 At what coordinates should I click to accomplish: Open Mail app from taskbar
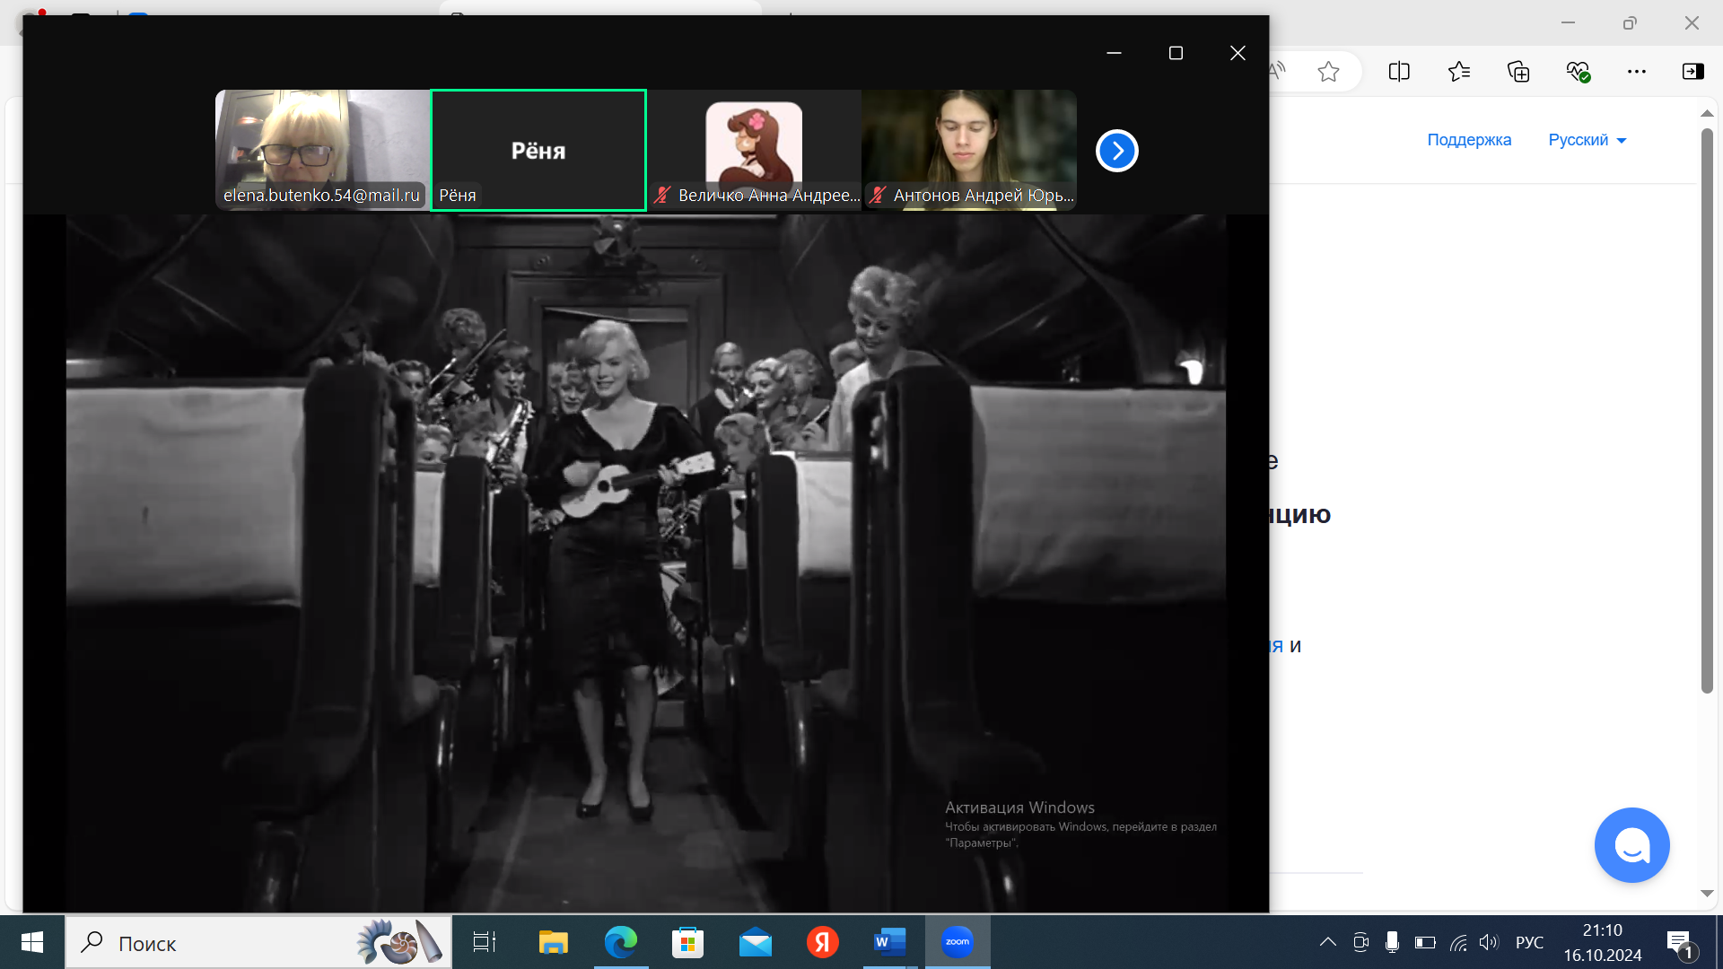point(755,942)
